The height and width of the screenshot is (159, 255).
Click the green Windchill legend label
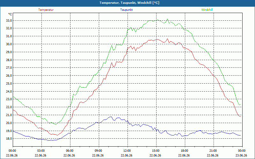click(207, 10)
